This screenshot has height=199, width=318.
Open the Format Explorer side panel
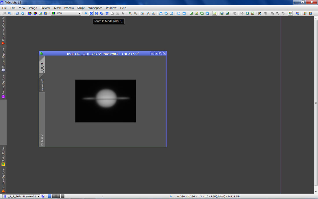coord(3,86)
